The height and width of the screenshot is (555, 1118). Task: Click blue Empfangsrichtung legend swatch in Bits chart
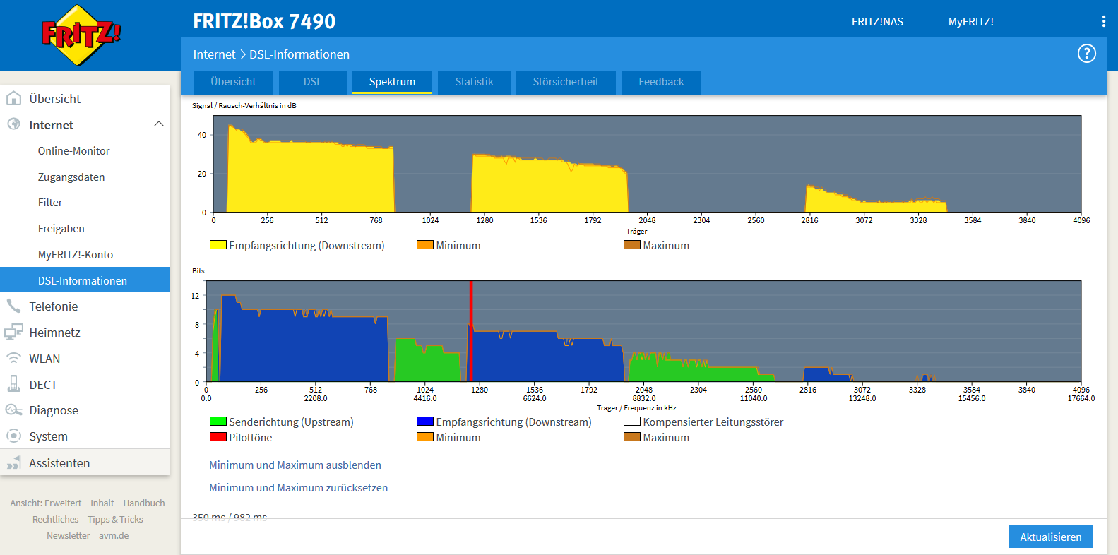coord(424,422)
